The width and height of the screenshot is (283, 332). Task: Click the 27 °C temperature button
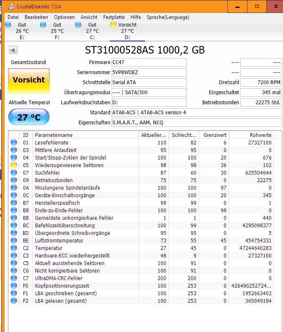pyautogui.click(x=29, y=117)
